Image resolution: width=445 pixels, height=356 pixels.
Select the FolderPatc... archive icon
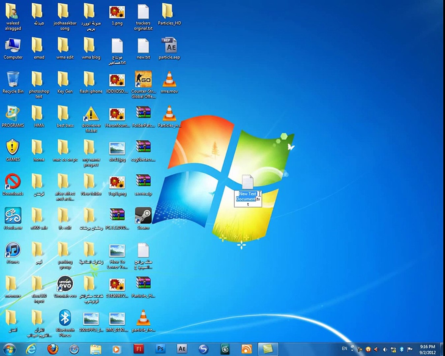click(143, 116)
